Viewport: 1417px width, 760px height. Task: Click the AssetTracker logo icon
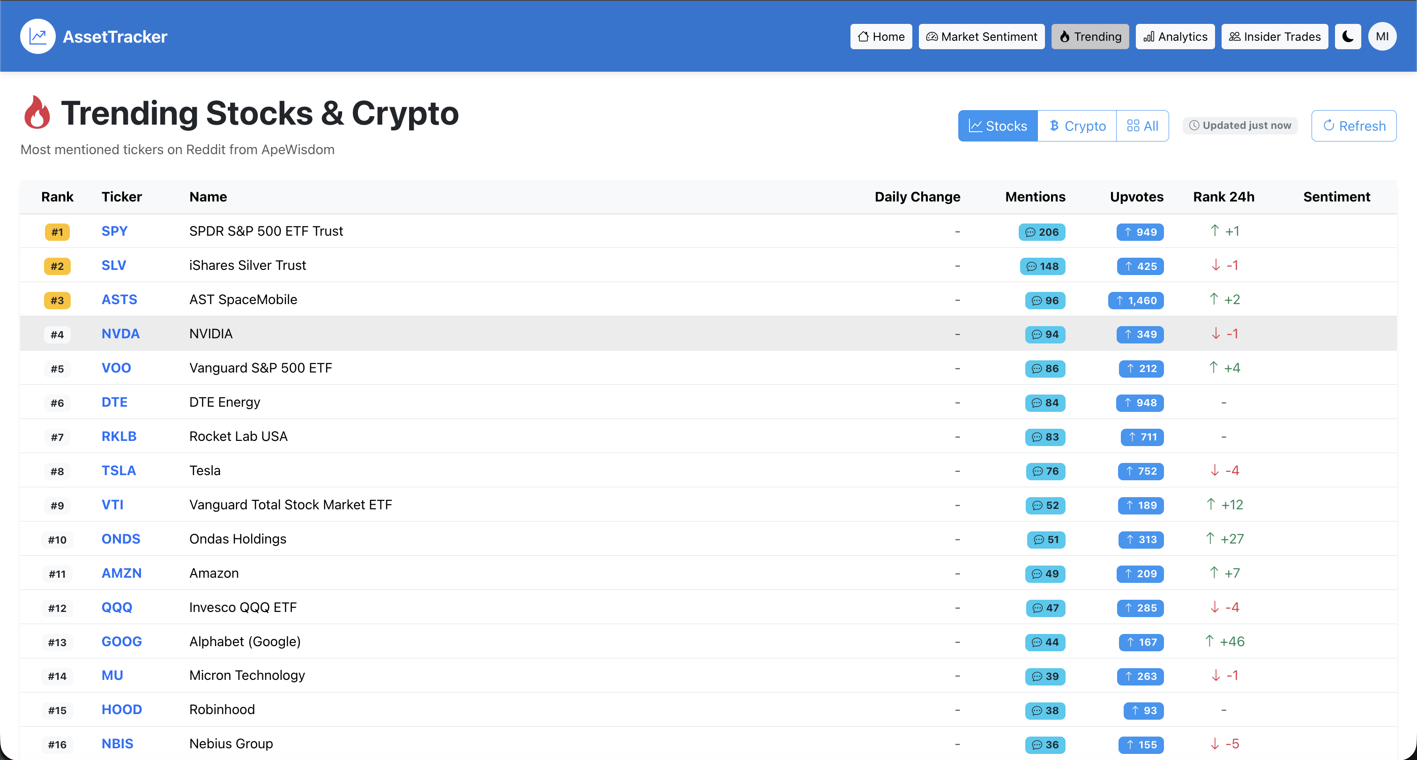(x=37, y=36)
